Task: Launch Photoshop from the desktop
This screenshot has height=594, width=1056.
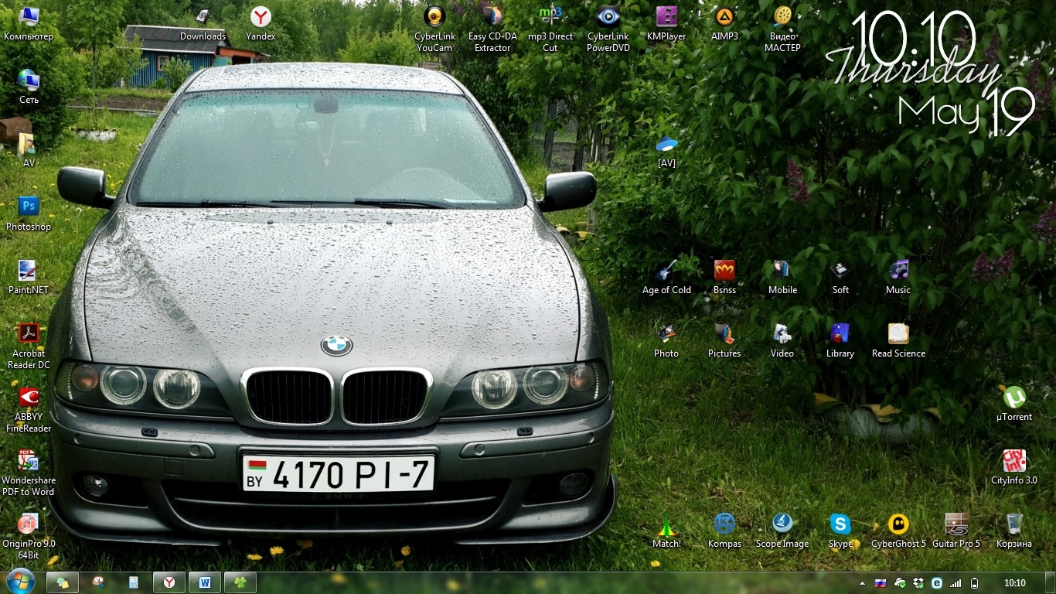Action: 29,213
